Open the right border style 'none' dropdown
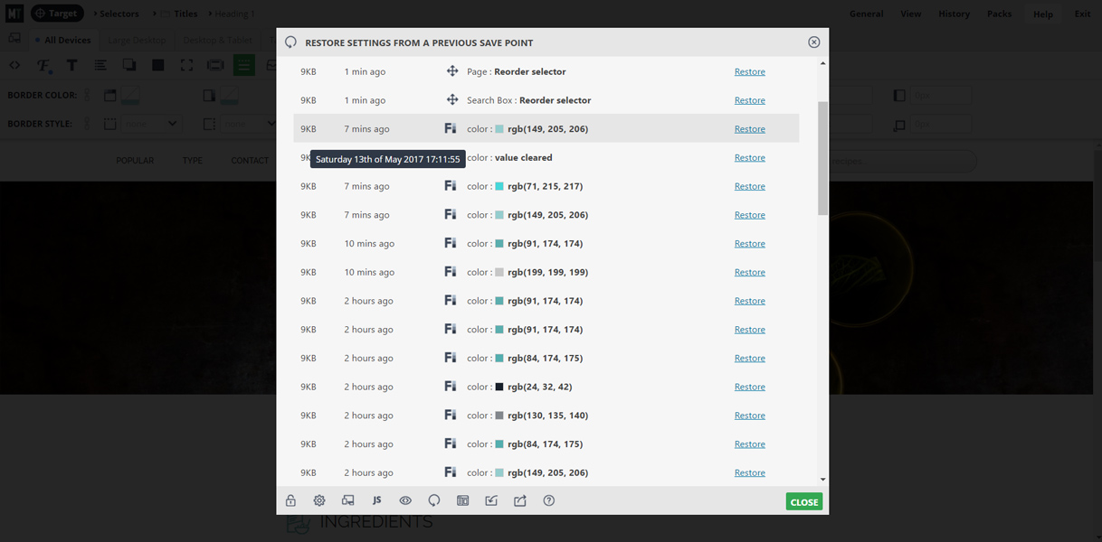The height and width of the screenshot is (542, 1102). 245,124
